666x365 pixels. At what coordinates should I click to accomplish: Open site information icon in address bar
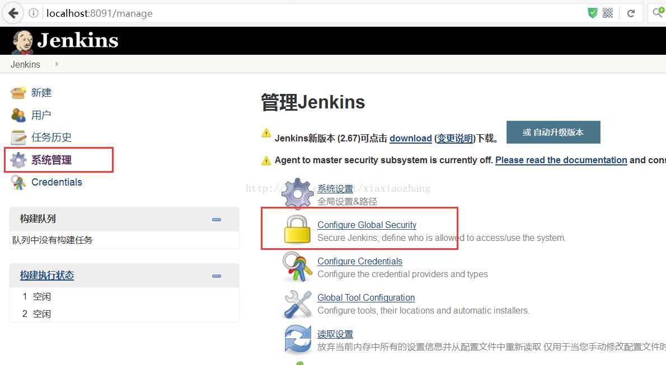click(x=33, y=13)
